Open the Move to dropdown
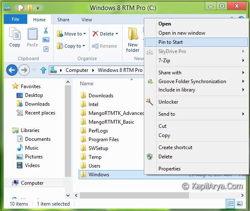This screenshot has width=250, height=211. pyautogui.click(x=71, y=34)
